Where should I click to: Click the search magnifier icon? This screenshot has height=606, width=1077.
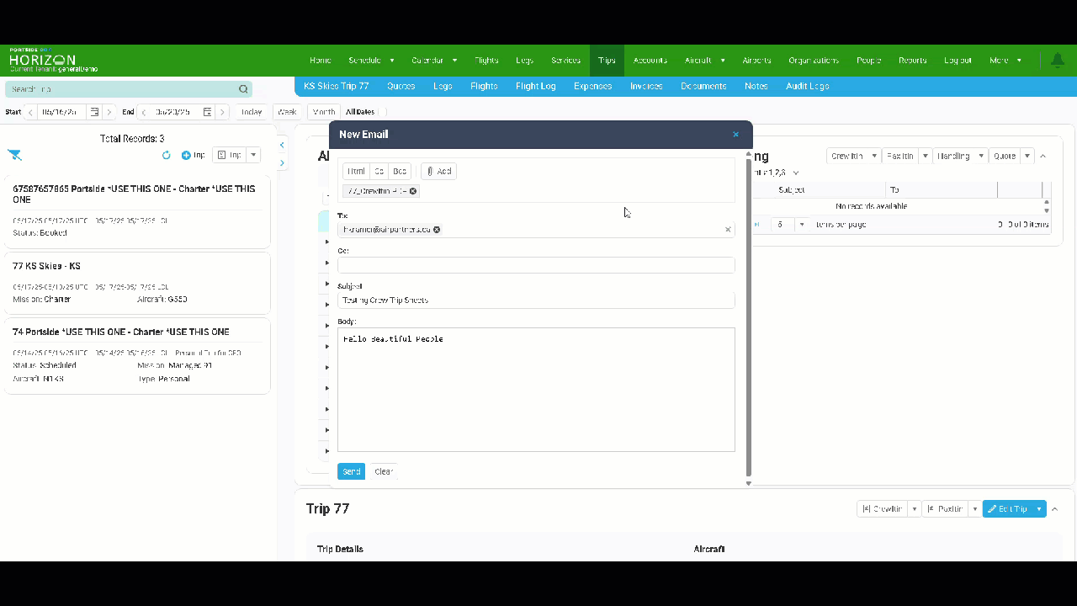click(x=243, y=89)
